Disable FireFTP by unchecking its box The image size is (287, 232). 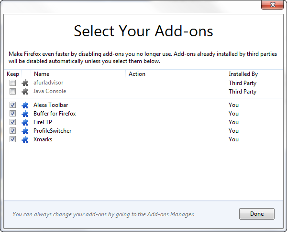click(x=13, y=122)
